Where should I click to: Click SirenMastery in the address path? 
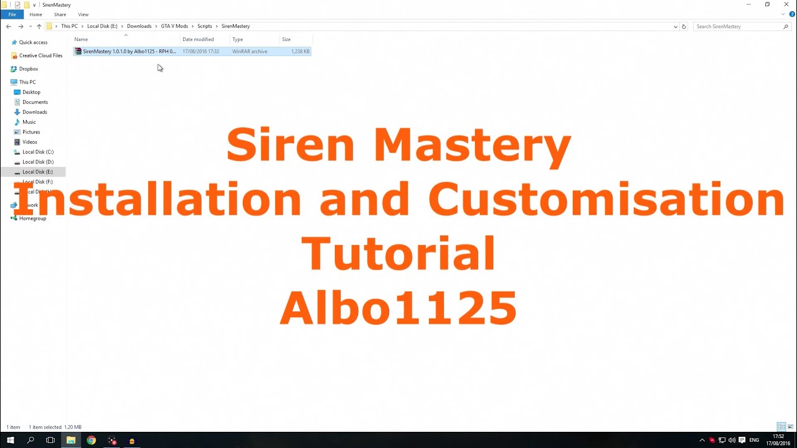[x=235, y=26]
